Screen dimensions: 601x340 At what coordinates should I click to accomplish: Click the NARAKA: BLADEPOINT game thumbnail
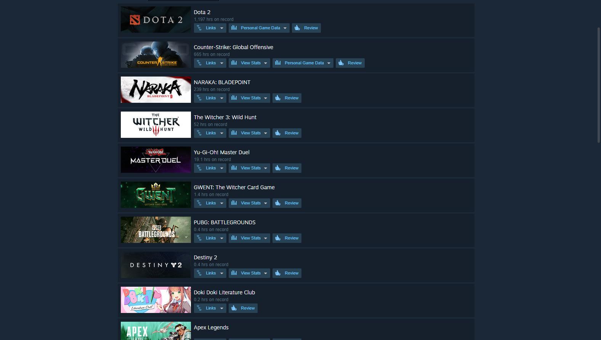156,90
